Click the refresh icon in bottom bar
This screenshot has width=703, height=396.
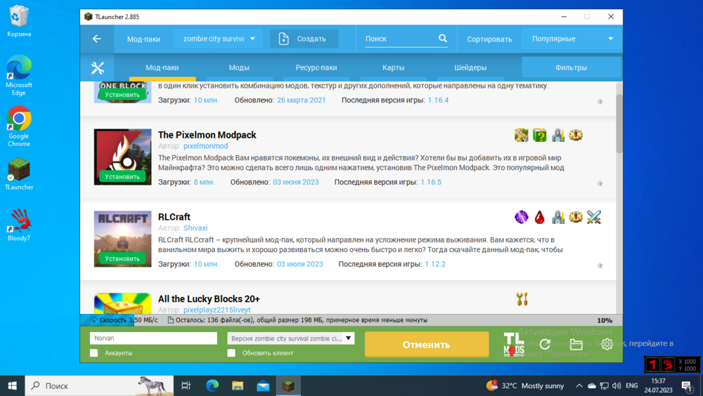[546, 345]
